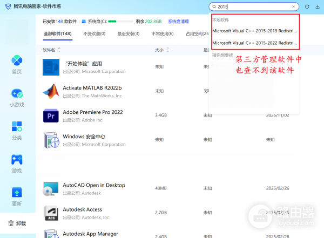Click the Windows 安全中心 app icon
The width and height of the screenshot is (324, 238).
pos(51,140)
